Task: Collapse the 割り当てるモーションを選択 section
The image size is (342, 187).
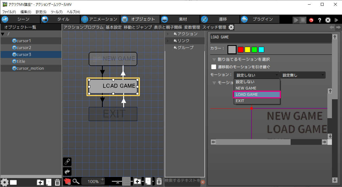Action: coord(214,59)
